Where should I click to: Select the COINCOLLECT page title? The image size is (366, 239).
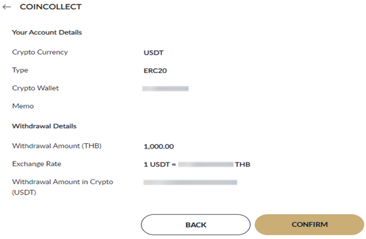(51, 7)
